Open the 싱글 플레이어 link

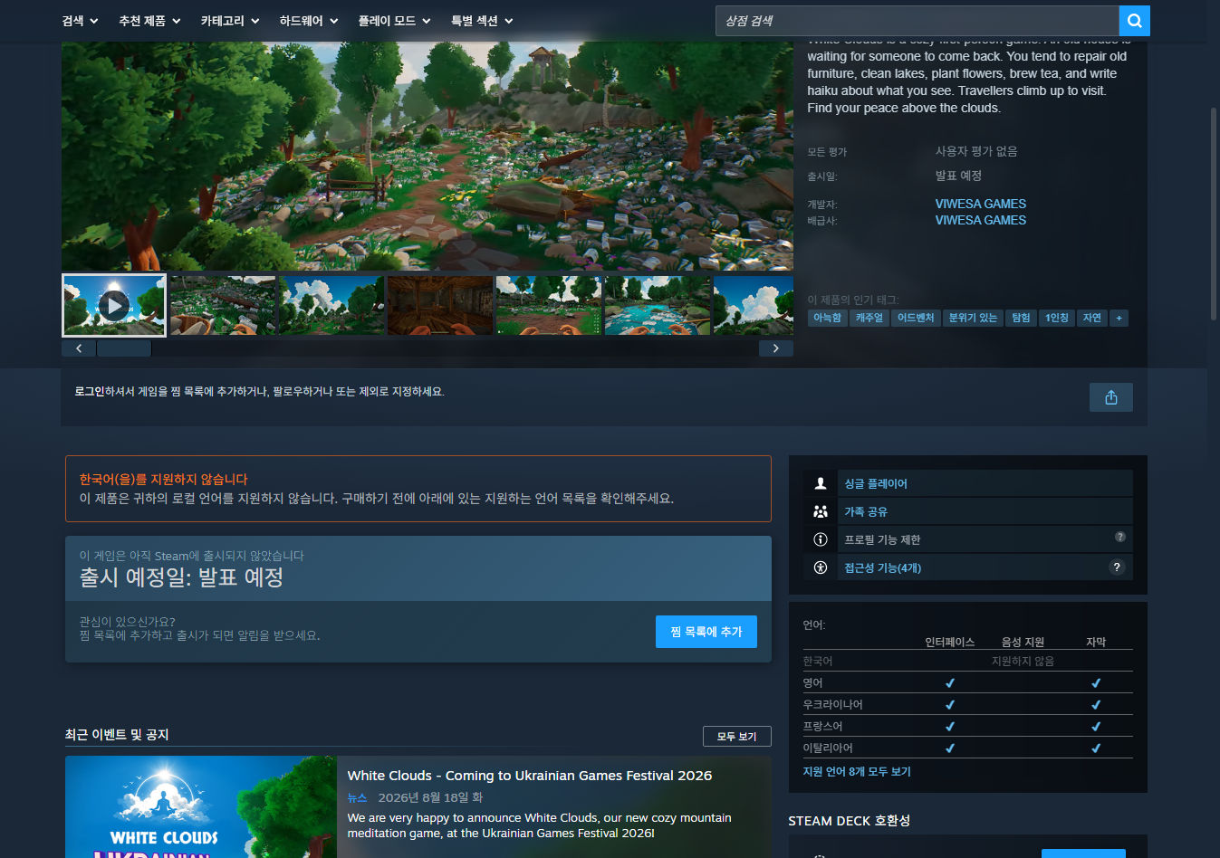(876, 484)
